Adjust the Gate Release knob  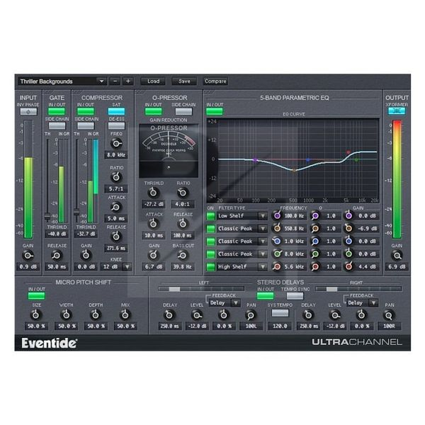(57, 255)
